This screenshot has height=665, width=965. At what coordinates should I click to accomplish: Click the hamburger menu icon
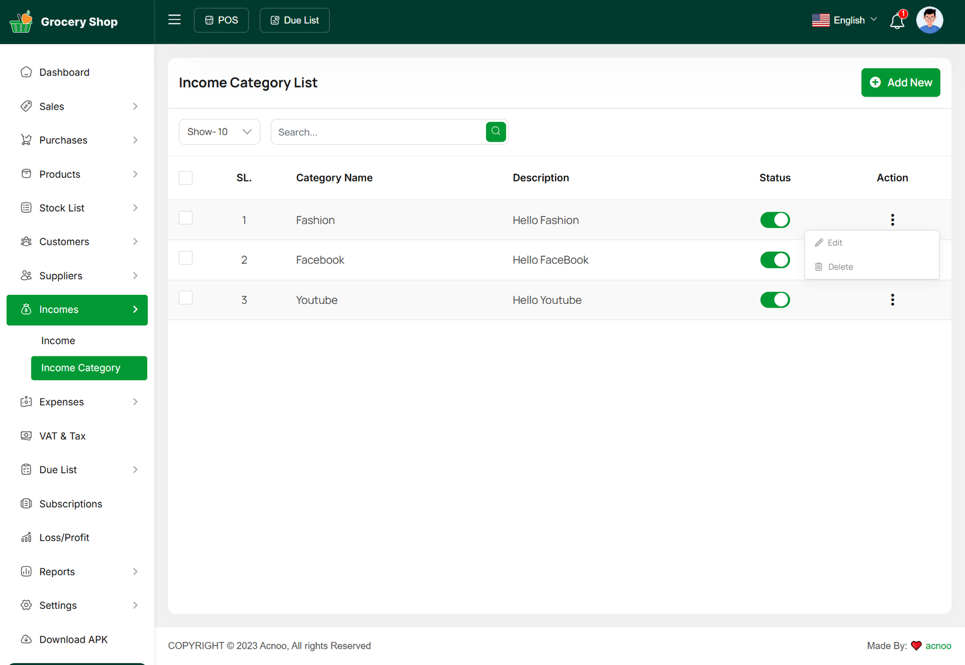point(174,20)
